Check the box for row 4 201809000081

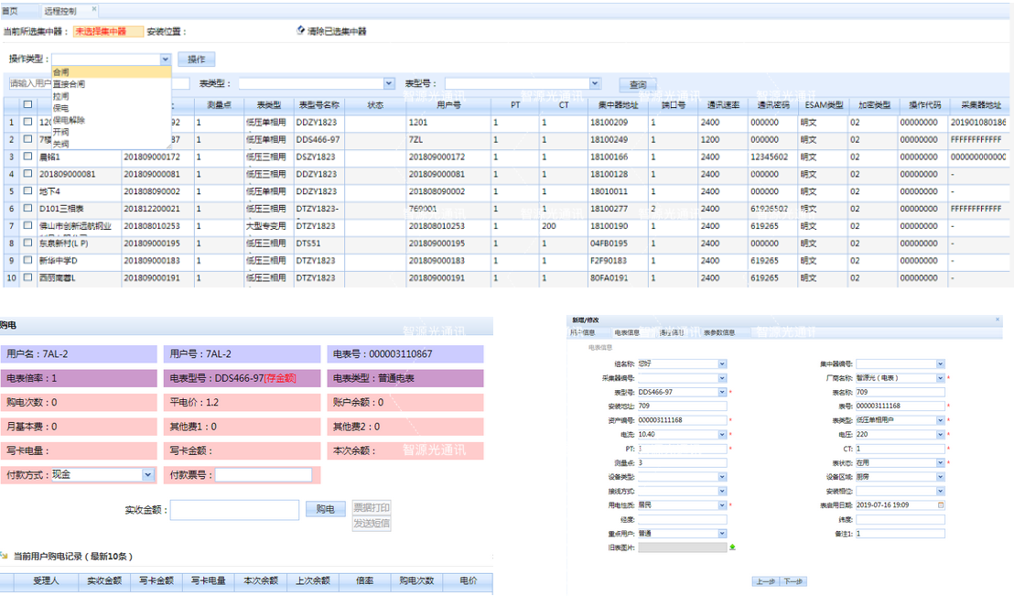[27, 173]
